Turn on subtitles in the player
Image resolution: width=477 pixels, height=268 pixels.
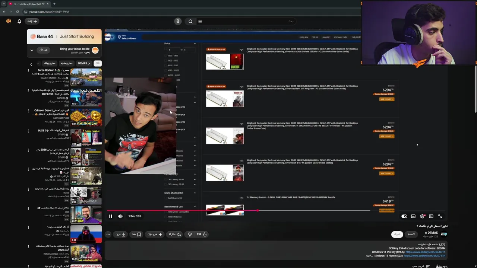pos(413,216)
